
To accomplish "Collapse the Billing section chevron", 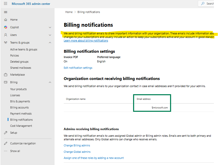I will pyautogui.click(x=50, y=82).
